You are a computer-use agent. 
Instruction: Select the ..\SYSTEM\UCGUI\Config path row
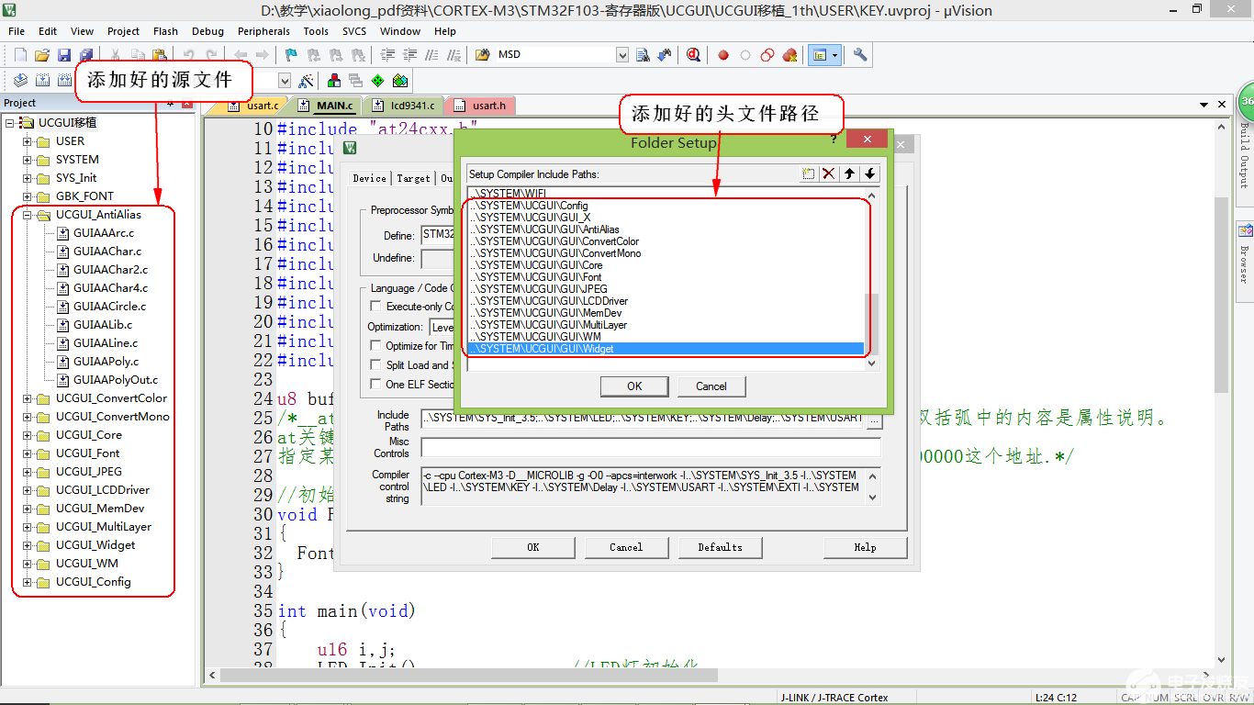[x=666, y=206]
